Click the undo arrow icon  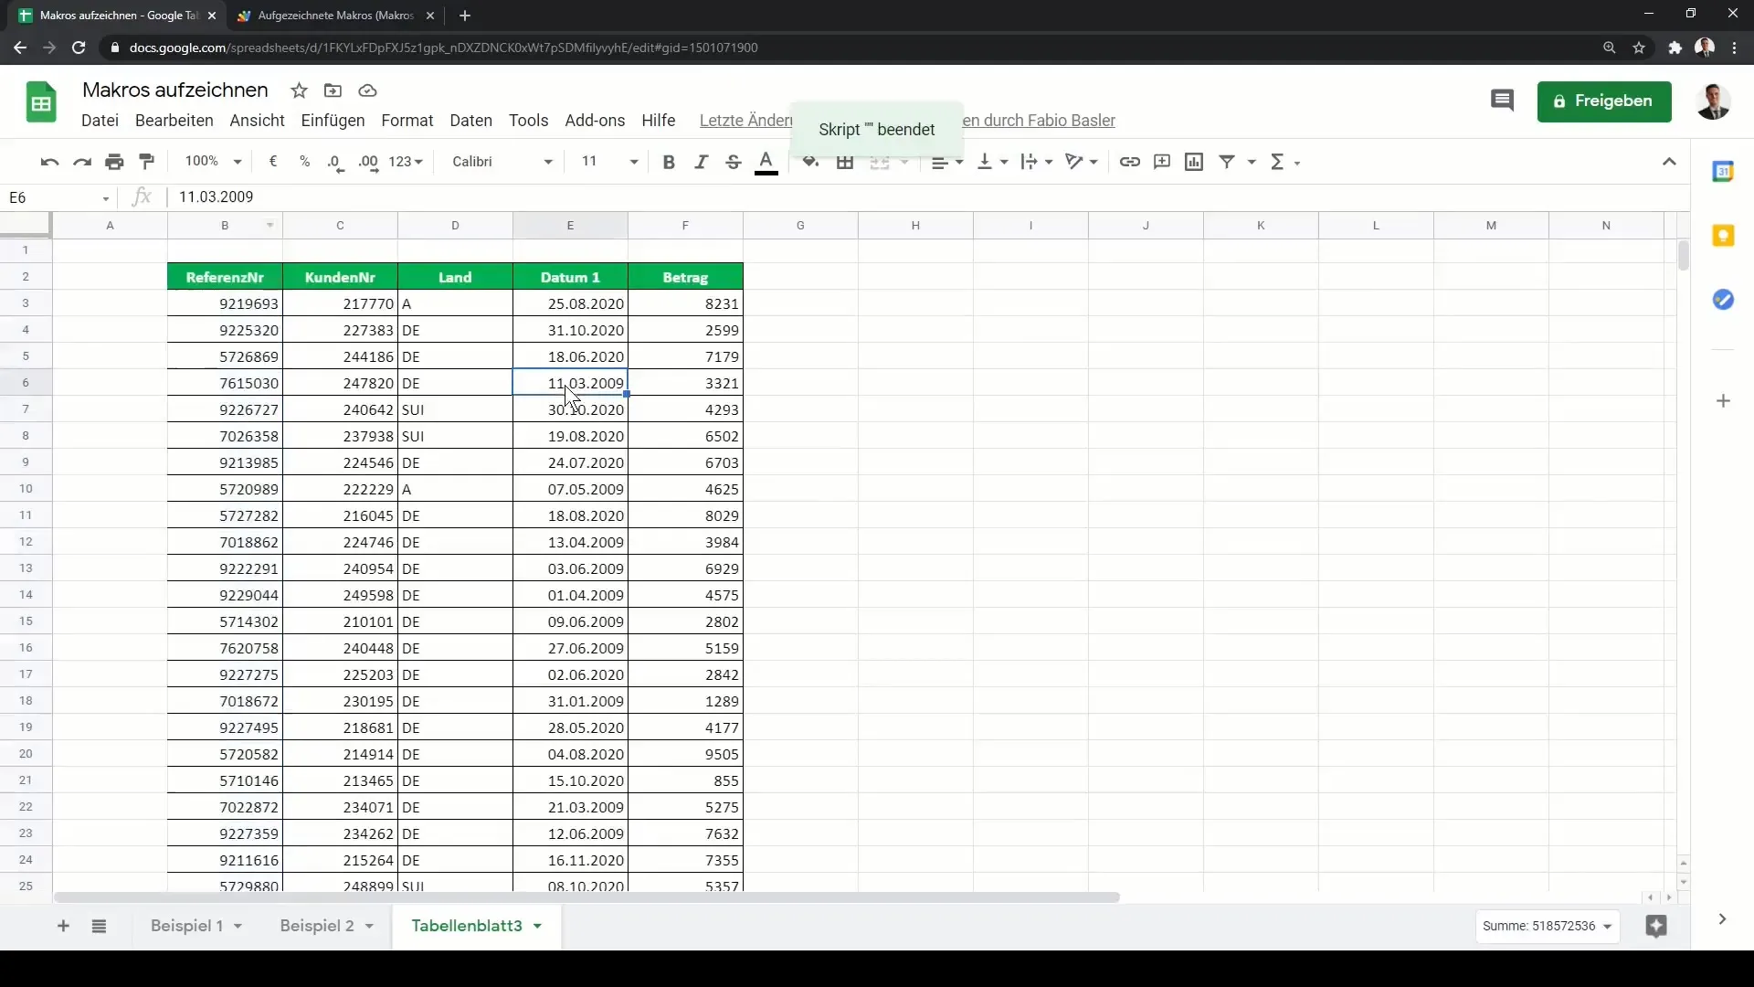coord(49,162)
